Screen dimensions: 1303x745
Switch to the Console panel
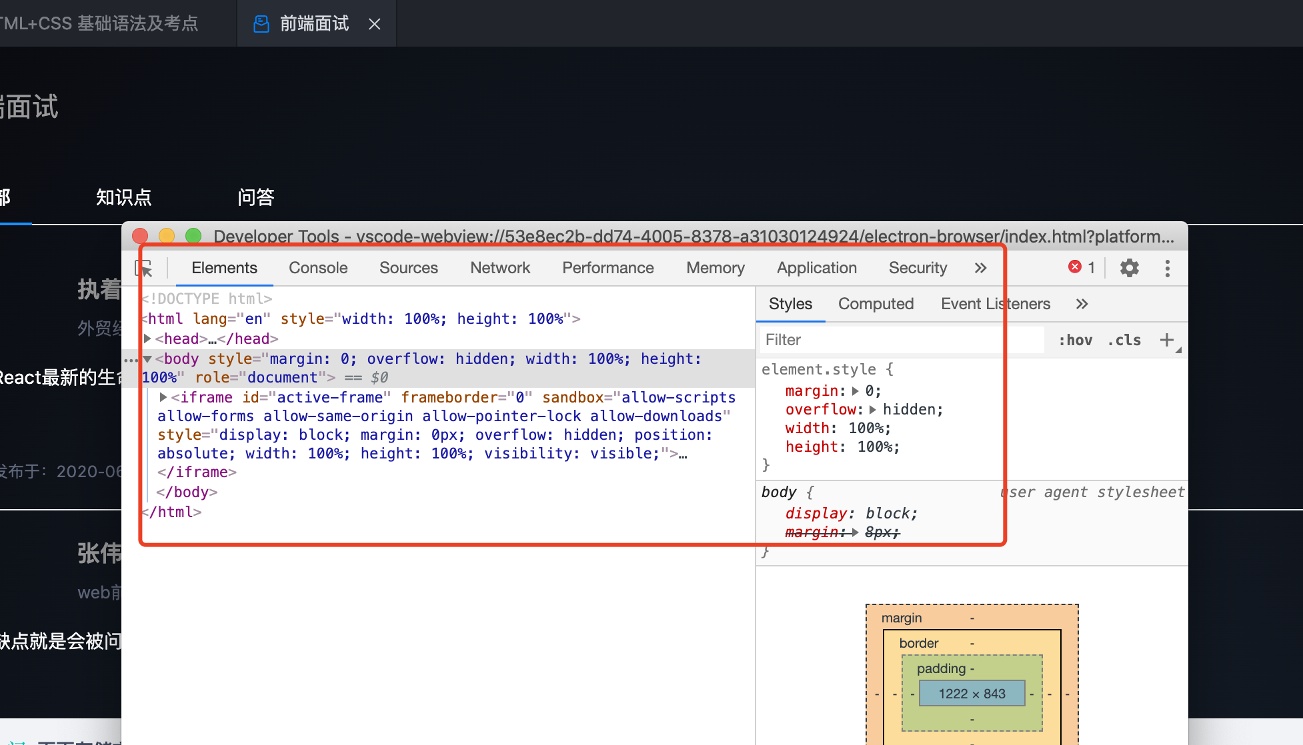click(318, 268)
